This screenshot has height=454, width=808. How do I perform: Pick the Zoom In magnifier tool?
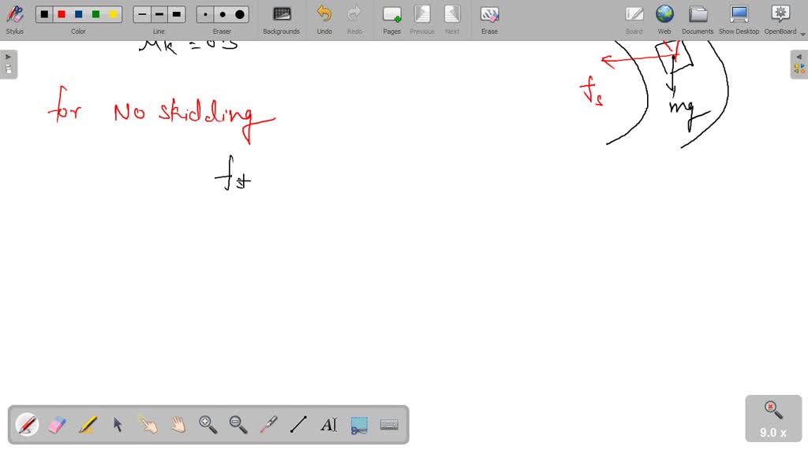pyautogui.click(x=208, y=425)
